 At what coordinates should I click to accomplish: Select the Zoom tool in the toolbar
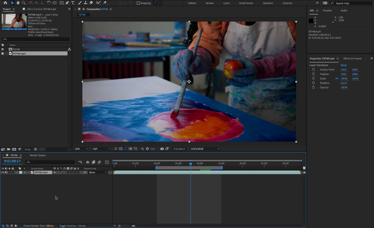click(23, 3)
